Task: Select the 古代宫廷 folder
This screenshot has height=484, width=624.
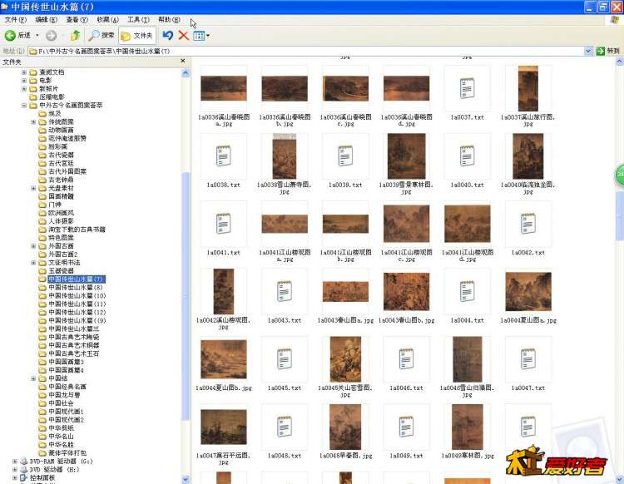Action: (x=61, y=163)
